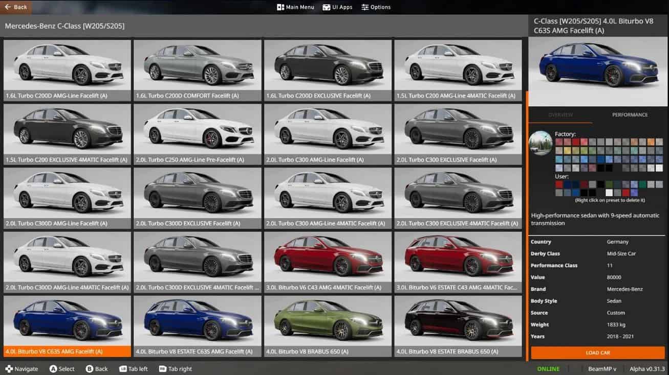
Task: Click the Tab right bumper icon
Action: coord(163,369)
